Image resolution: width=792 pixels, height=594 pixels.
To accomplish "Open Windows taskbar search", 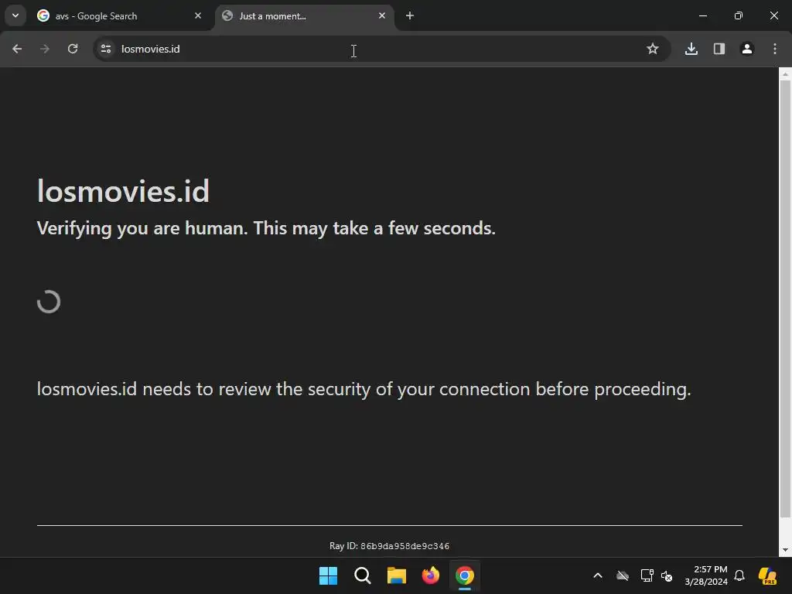I will click(362, 575).
